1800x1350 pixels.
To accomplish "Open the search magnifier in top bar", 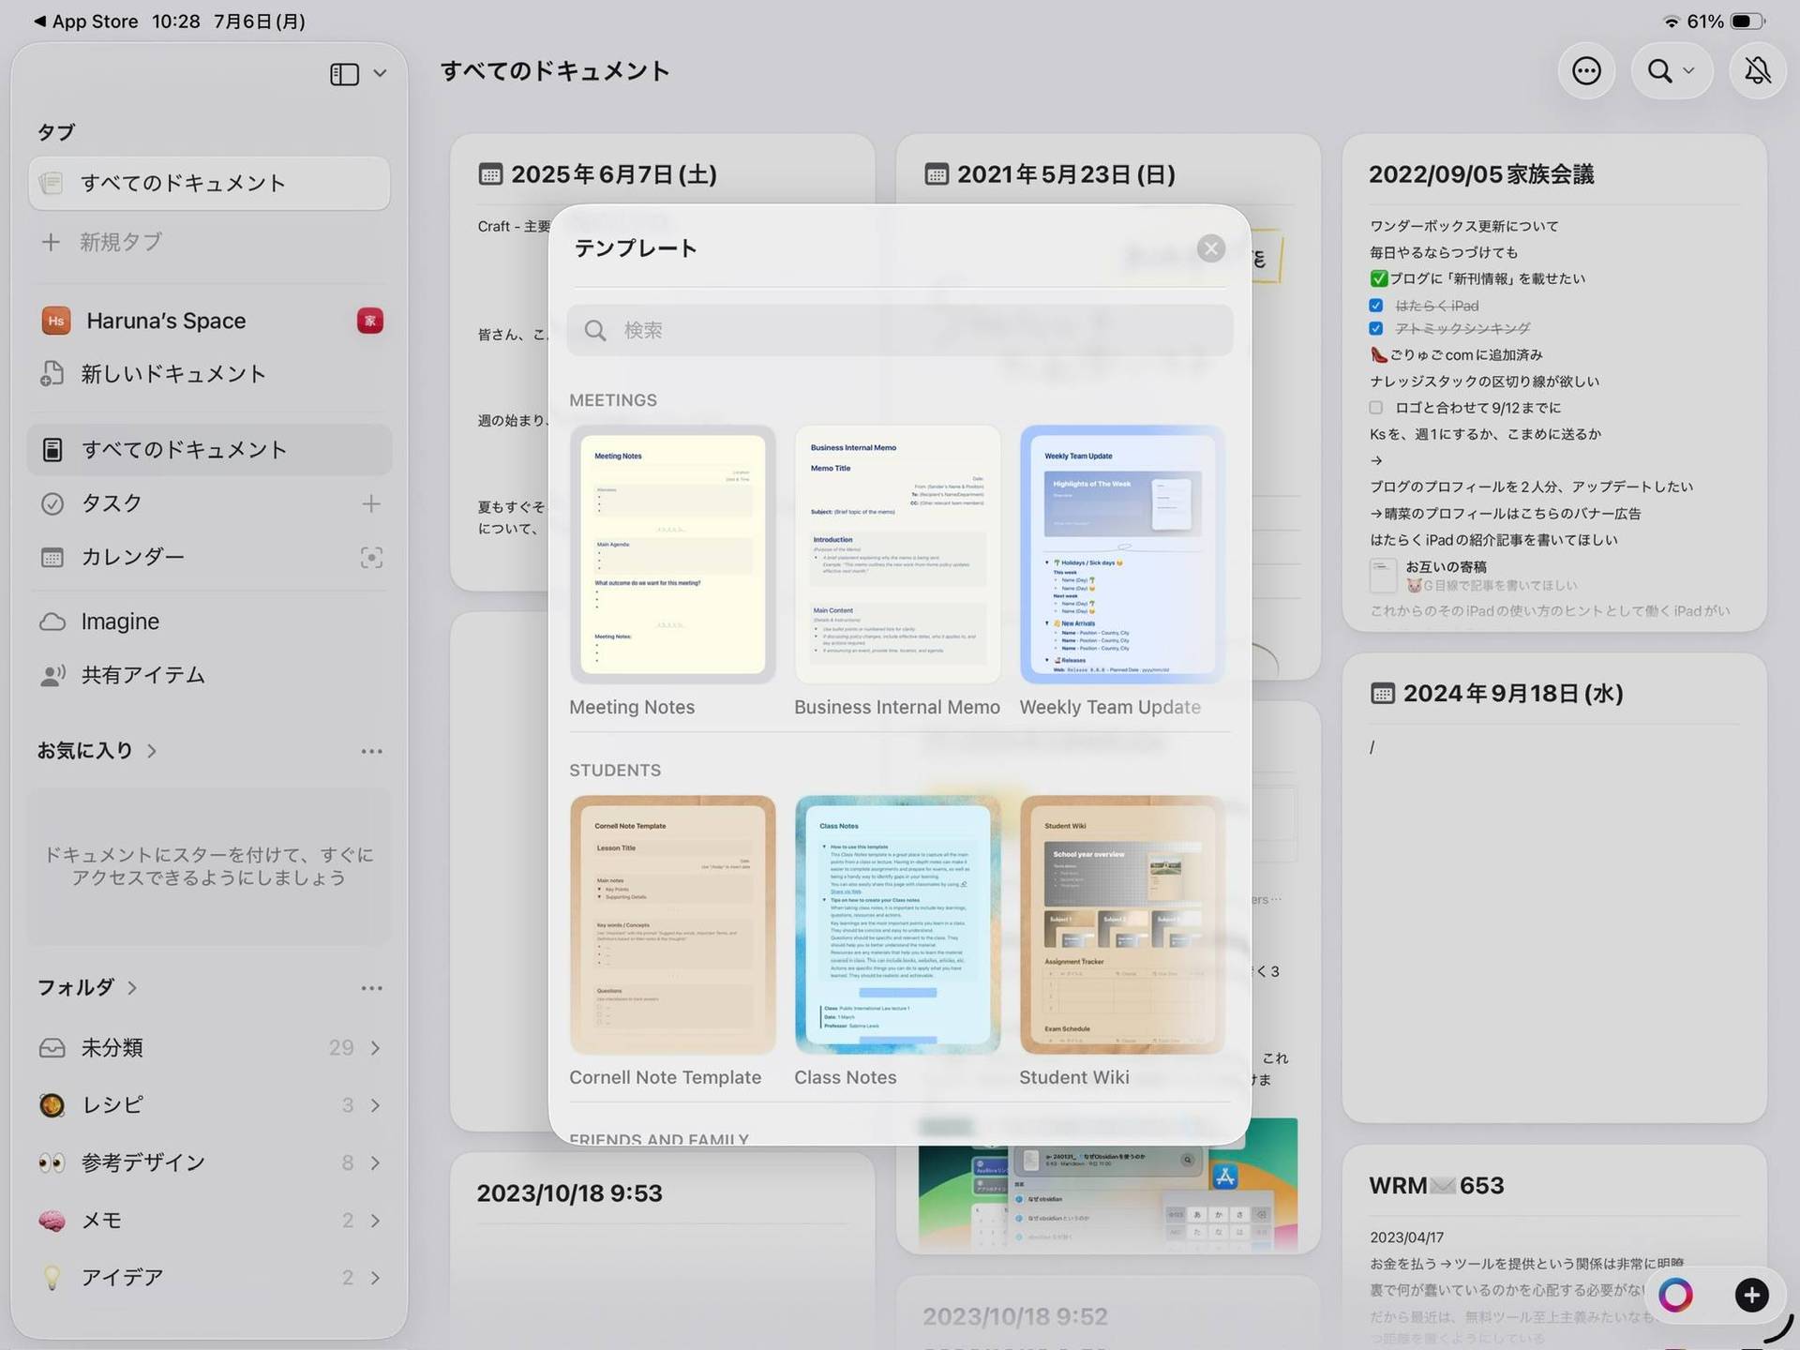I will [1659, 70].
